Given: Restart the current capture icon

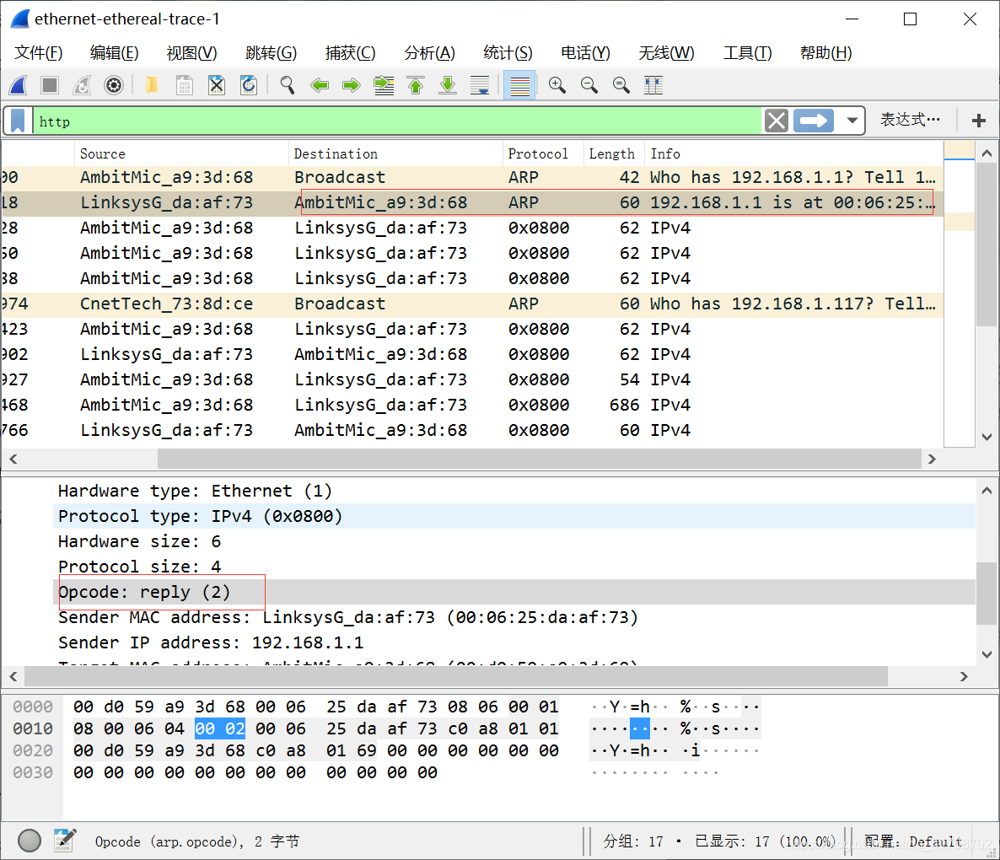Looking at the screenshot, I should pyautogui.click(x=82, y=85).
